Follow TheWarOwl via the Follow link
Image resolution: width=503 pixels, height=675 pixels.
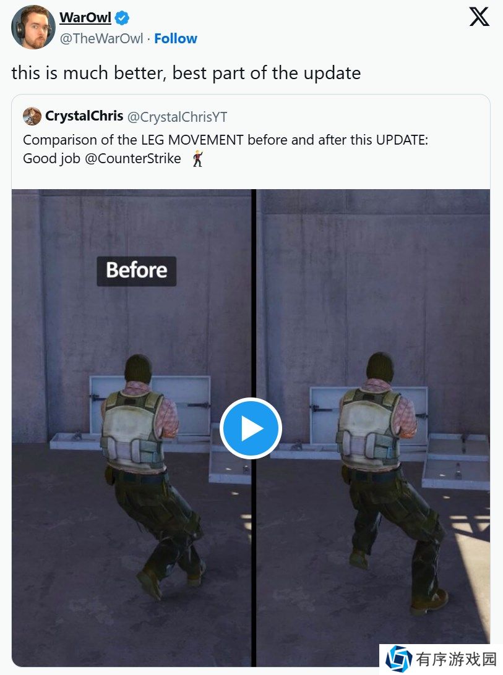pos(176,39)
